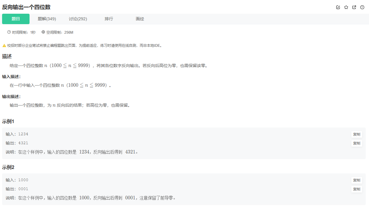This screenshot has height=208, width=369.
Task: Click description sentence starting 给定一个四位整数
Action: point(109,66)
